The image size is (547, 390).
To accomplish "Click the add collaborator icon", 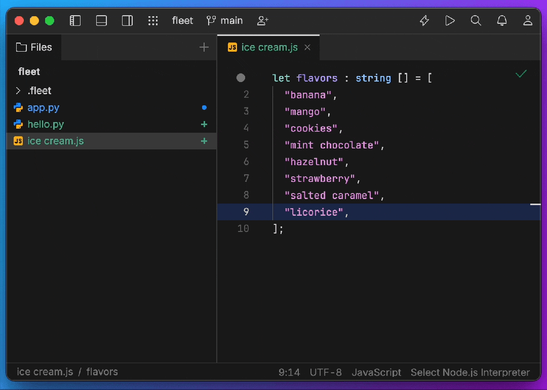I will [263, 21].
